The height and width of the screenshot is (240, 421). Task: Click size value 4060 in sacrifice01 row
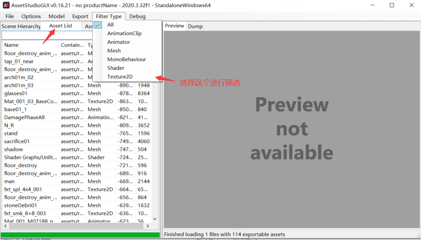pyautogui.click(x=143, y=141)
